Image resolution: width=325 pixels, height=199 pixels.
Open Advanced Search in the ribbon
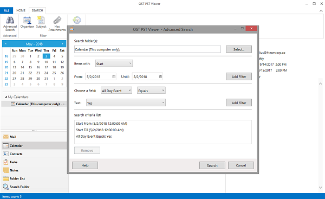tap(10, 24)
